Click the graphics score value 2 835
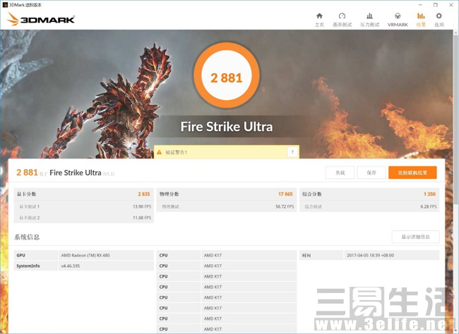The width and height of the screenshot is (459, 334). coord(144,194)
